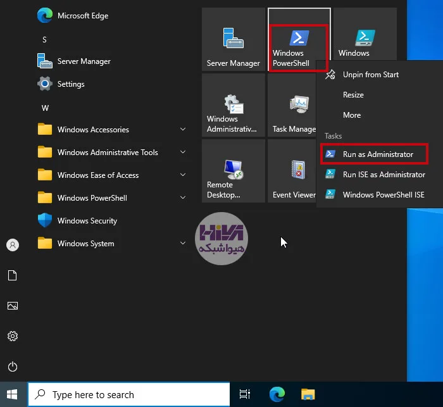Open the Event Viewer tile
This screenshot has width=443, height=407.
coord(292,171)
